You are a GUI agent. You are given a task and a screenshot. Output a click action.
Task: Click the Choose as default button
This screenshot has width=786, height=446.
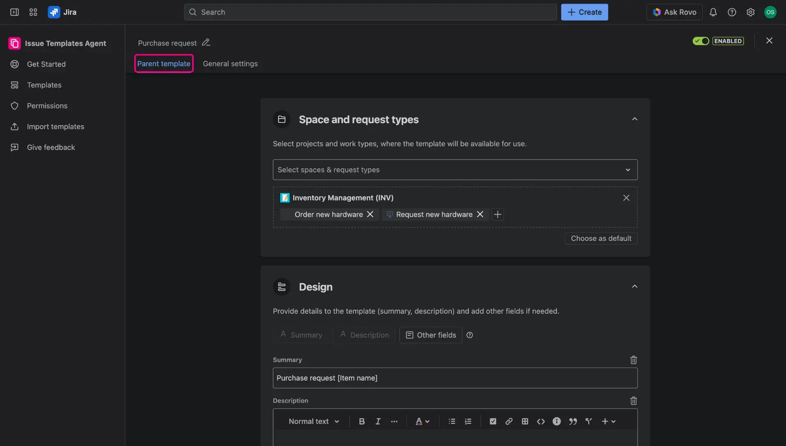click(601, 238)
